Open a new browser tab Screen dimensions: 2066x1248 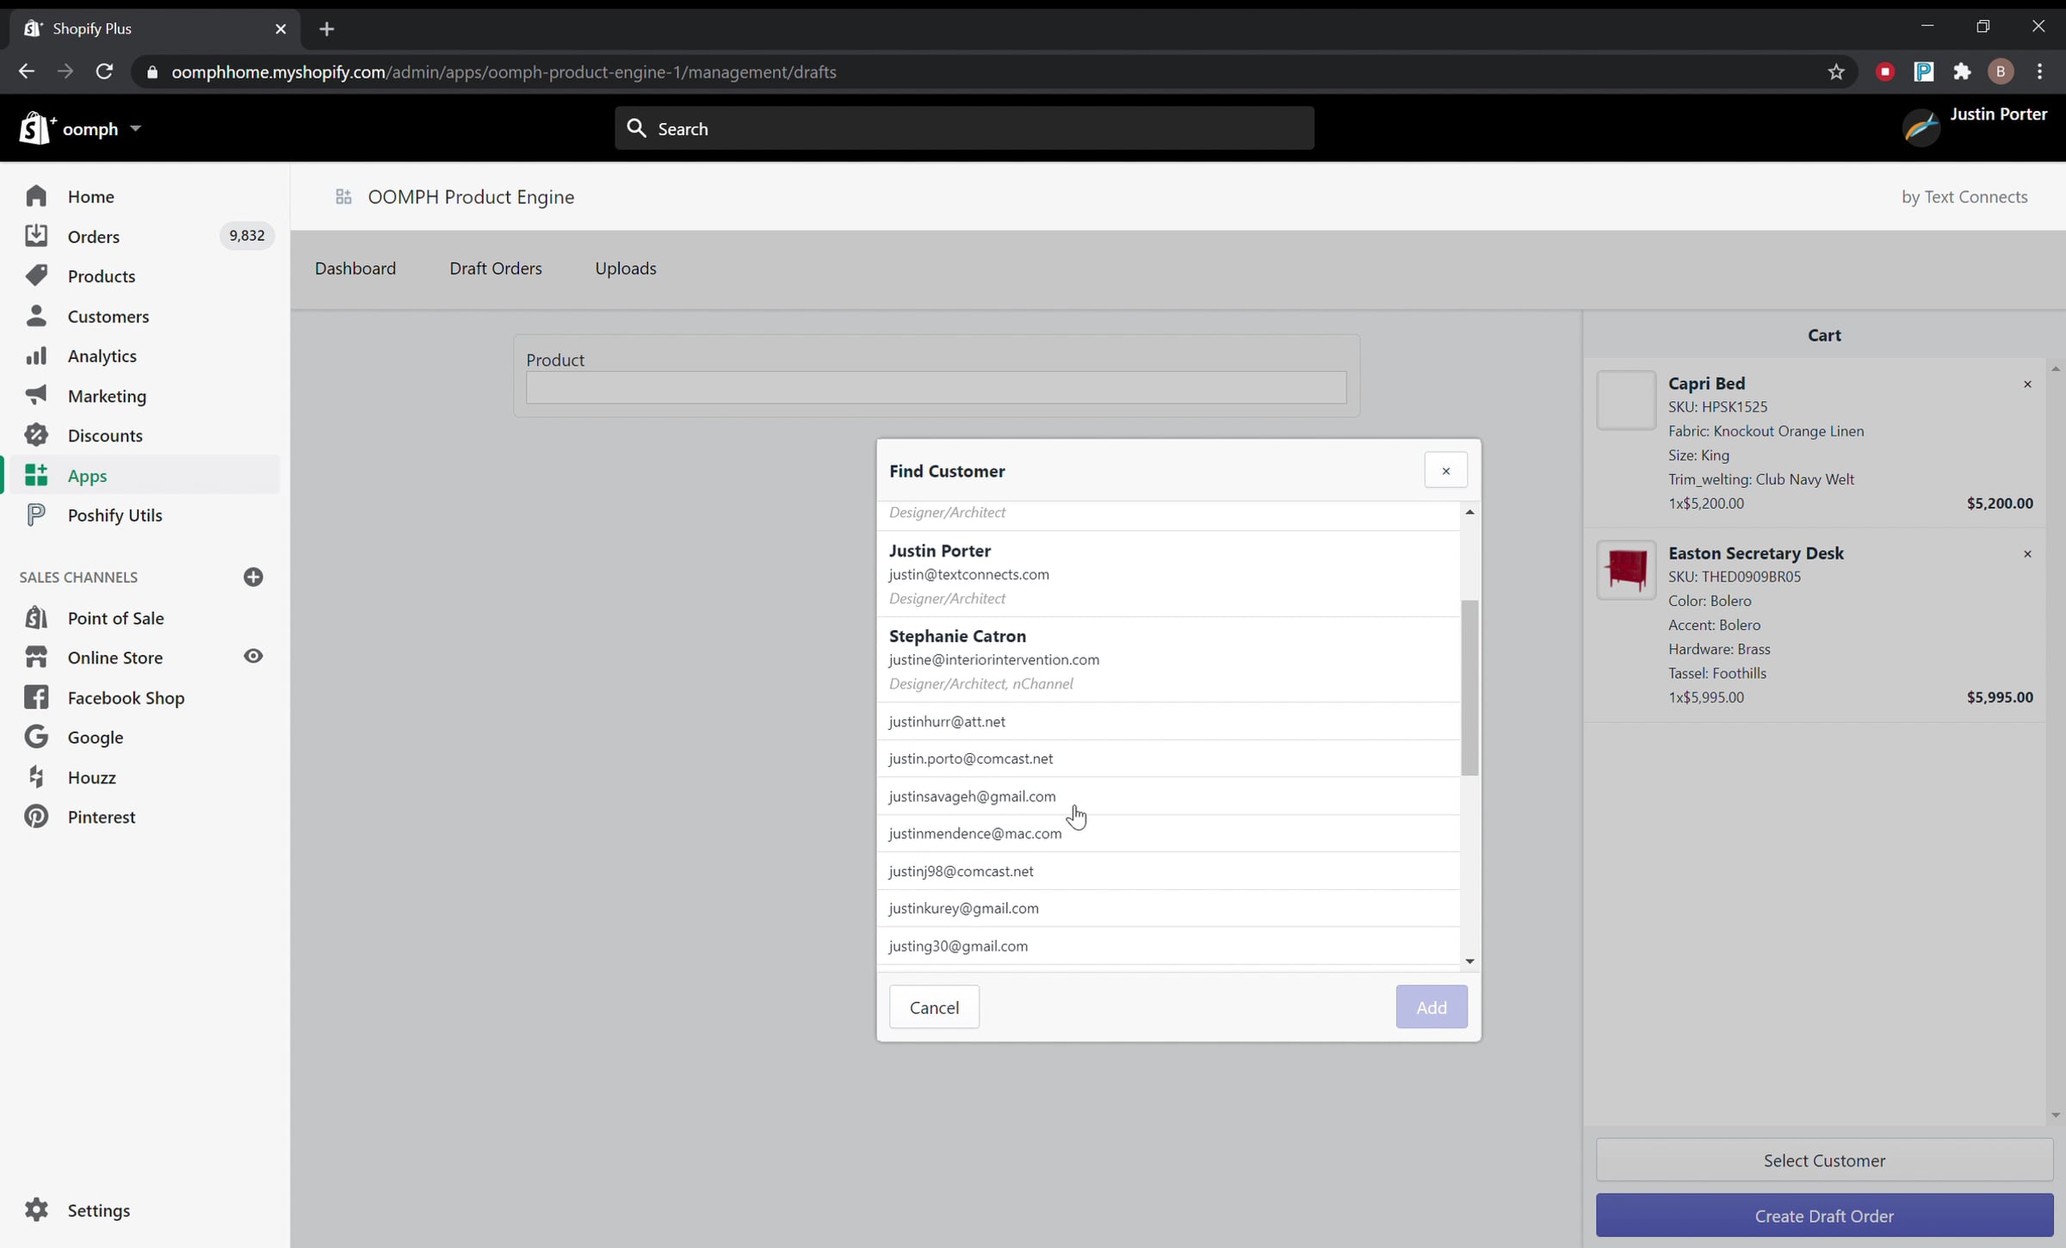pyautogui.click(x=326, y=28)
